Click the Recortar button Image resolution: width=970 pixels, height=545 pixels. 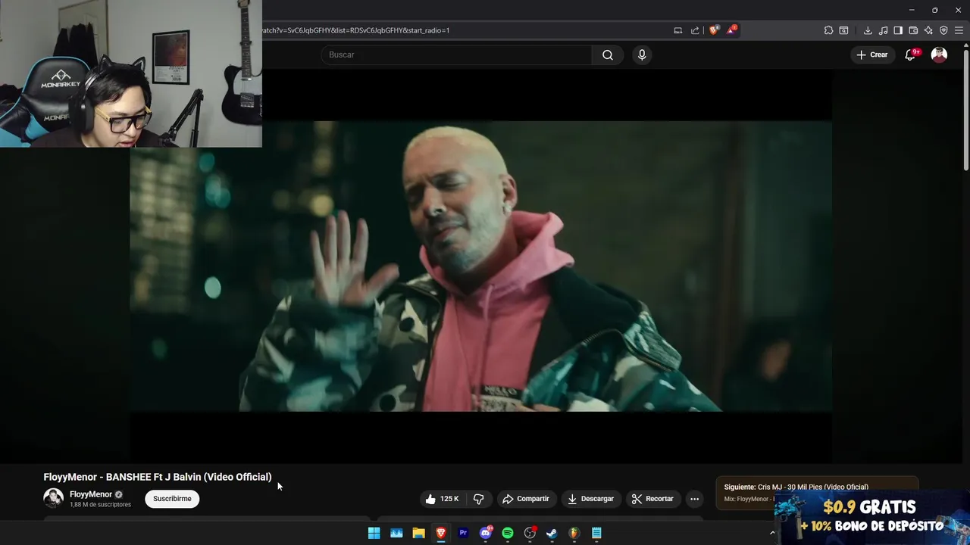point(652,499)
